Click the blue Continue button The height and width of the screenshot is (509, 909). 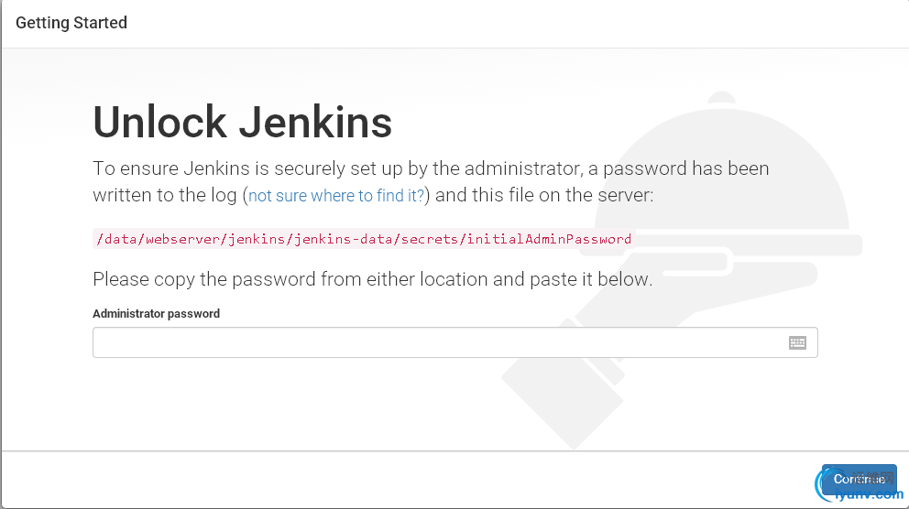tap(859, 479)
